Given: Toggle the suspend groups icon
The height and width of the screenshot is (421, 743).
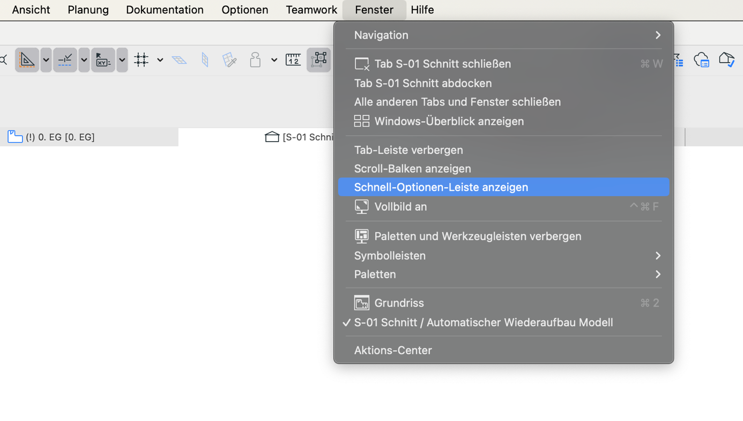Looking at the screenshot, I should pyautogui.click(x=319, y=60).
